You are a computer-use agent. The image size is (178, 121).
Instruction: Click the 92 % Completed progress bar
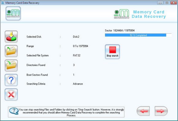[x=138, y=35]
